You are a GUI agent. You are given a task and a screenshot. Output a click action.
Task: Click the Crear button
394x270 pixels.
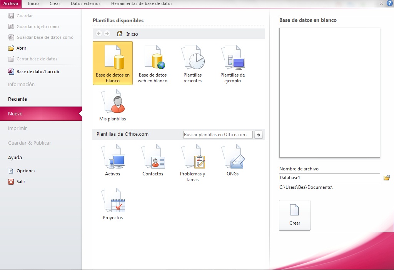294,215
